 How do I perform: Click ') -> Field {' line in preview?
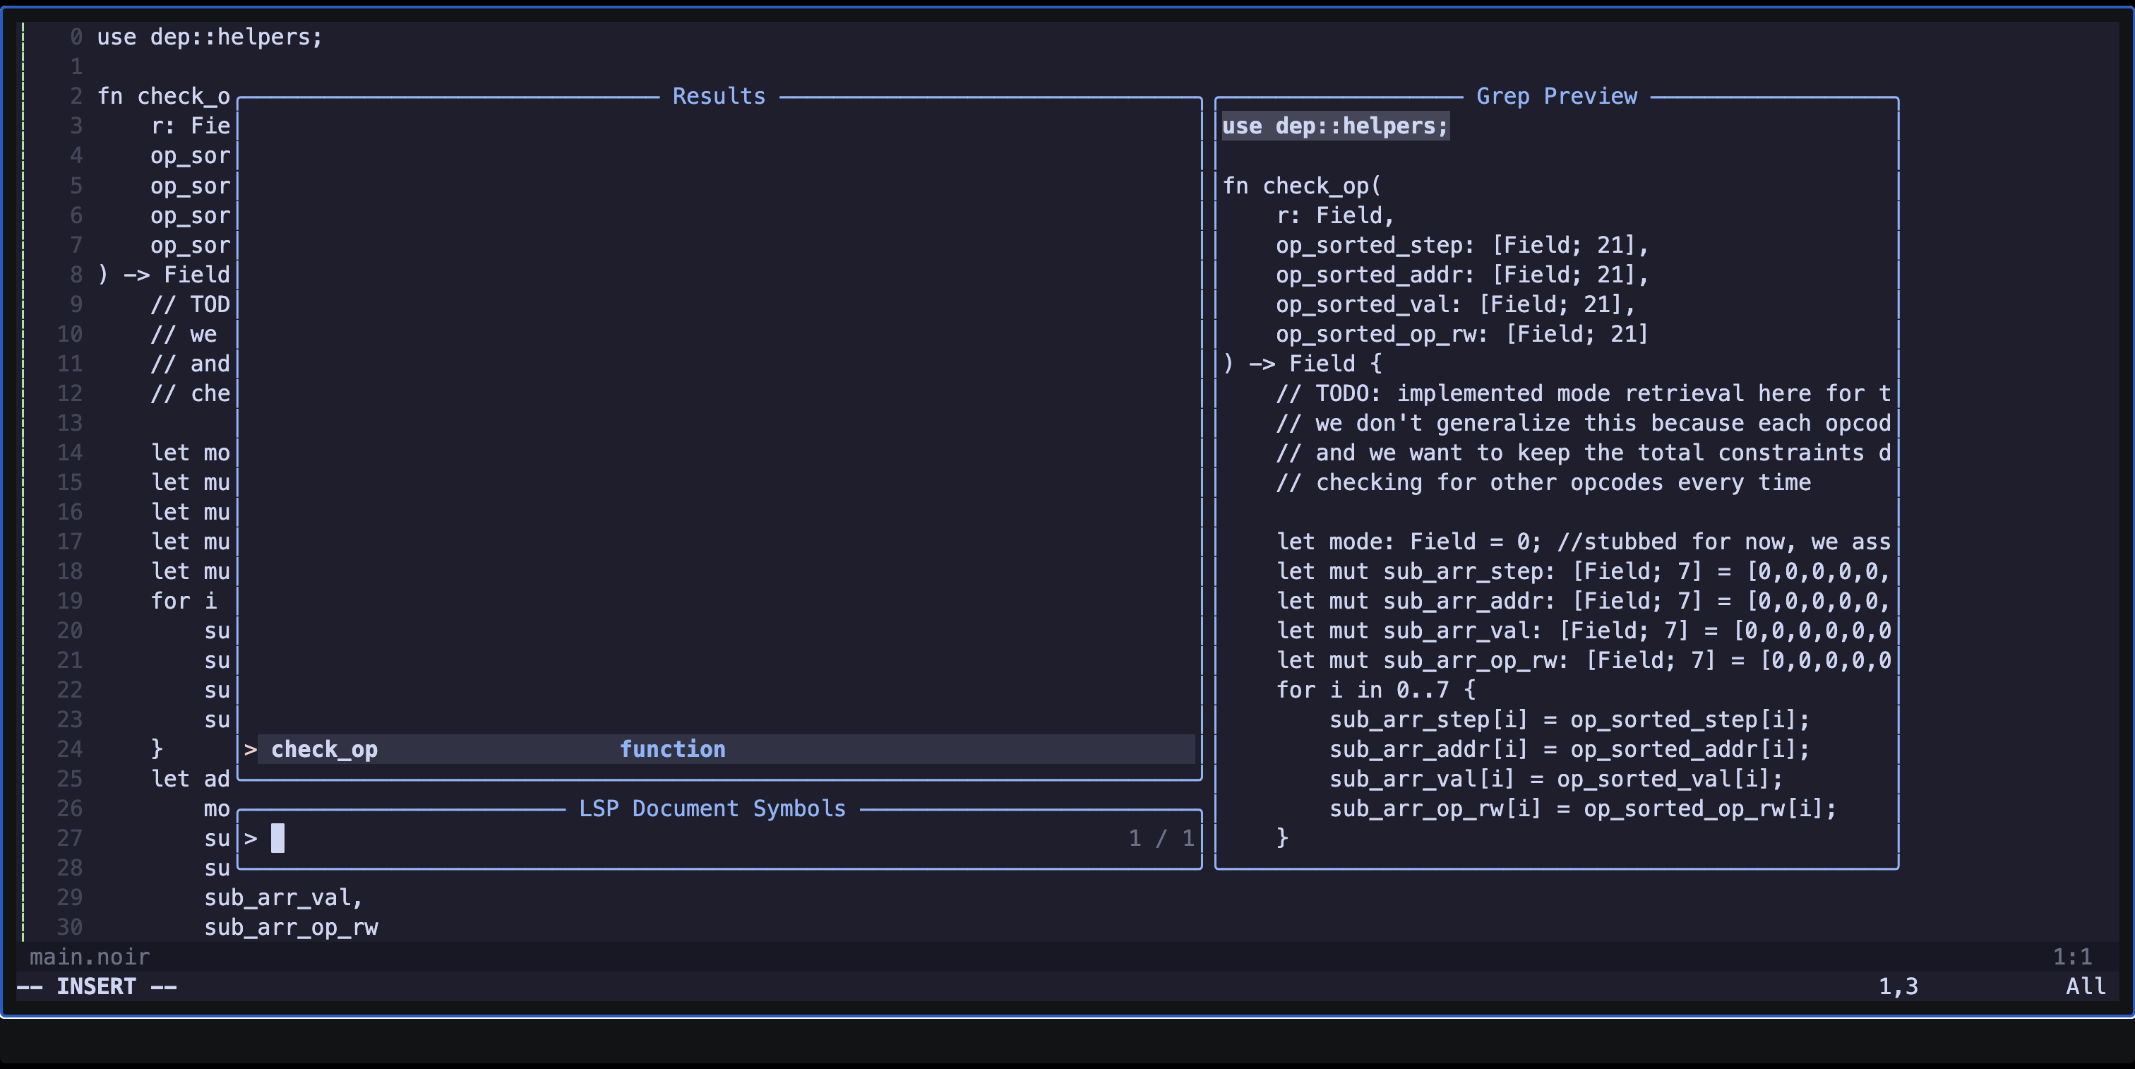coord(1301,364)
